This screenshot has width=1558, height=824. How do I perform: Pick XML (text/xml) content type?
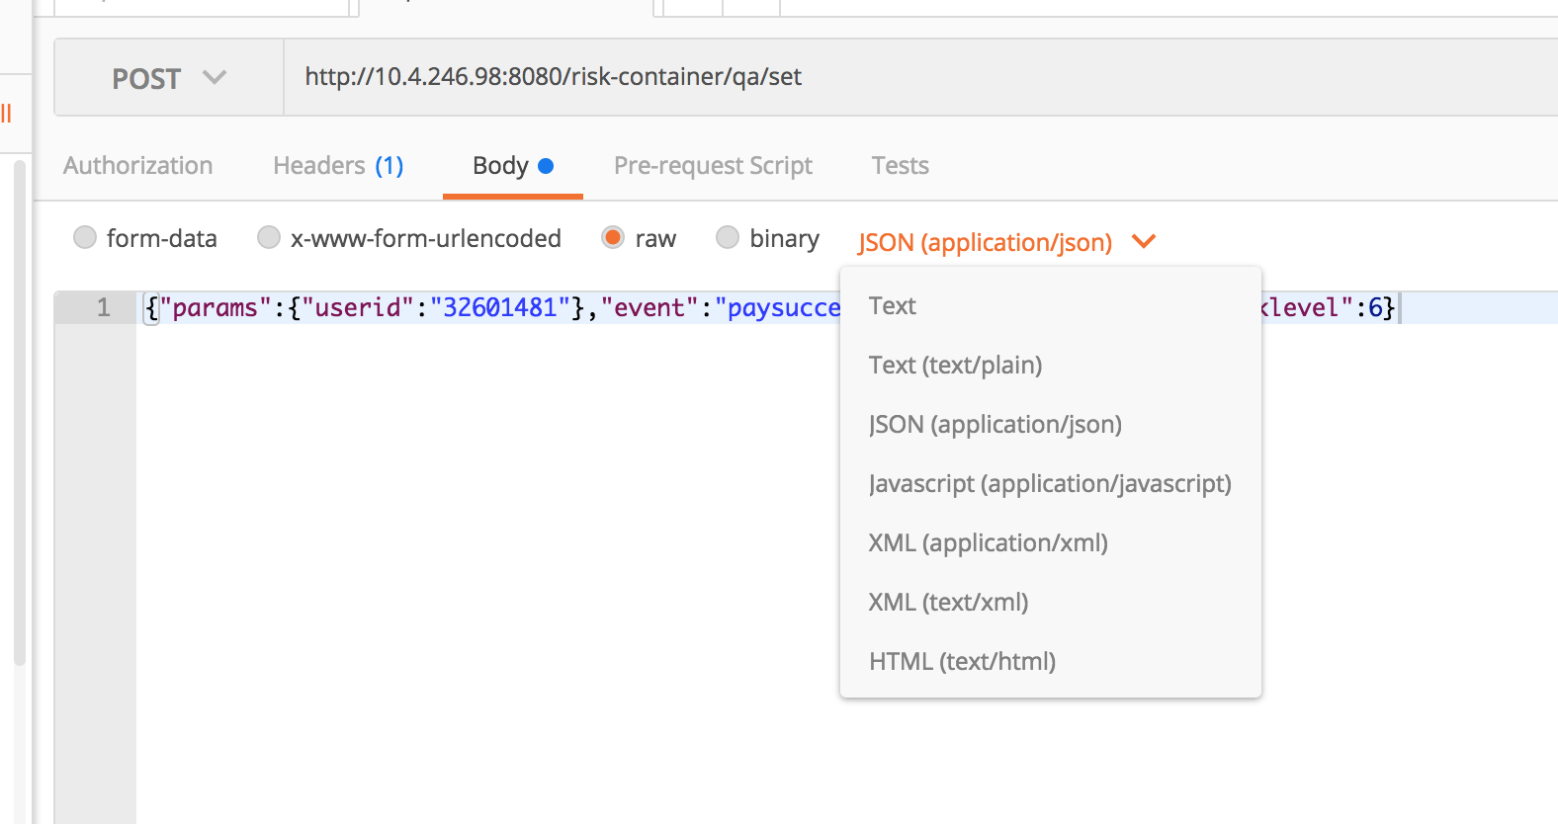(x=948, y=603)
